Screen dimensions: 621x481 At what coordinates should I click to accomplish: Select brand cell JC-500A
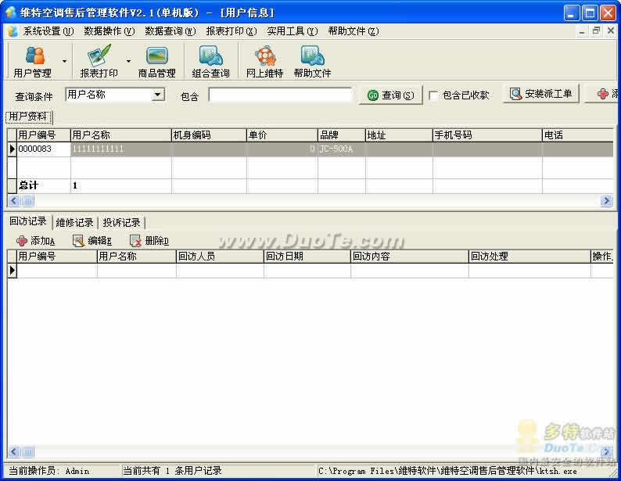pos(341,149)
